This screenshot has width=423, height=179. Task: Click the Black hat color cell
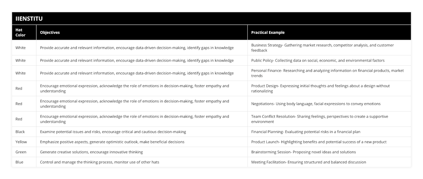(20, 132)
